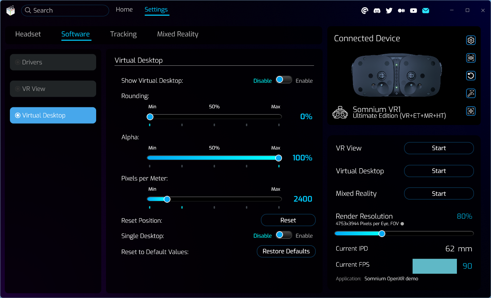
Task: Click the crosshair recenter icon
Action: point(471,111)
